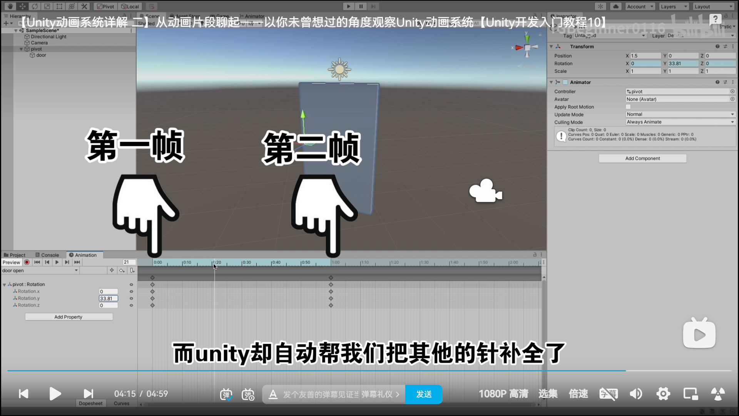739x416 pixels.
Task: Toggle Preview mode in Animation window
Action: (x=11, y=262)
